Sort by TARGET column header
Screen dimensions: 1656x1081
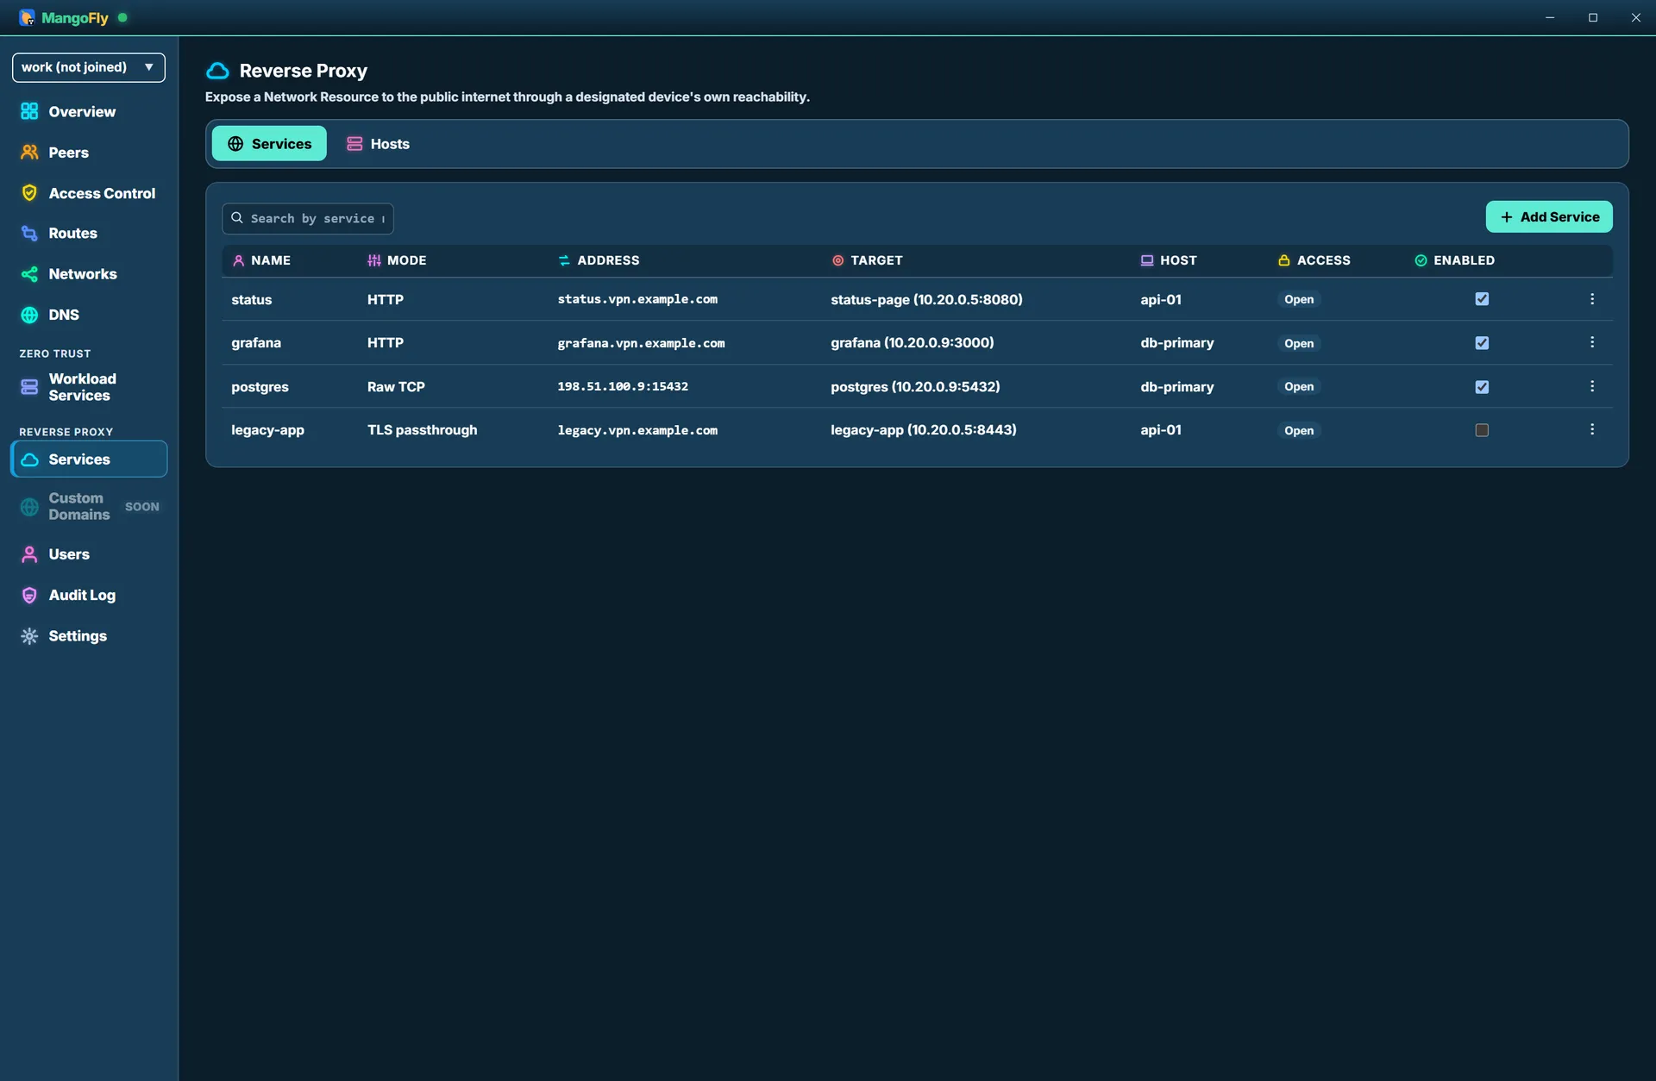[x=867, y=260]
